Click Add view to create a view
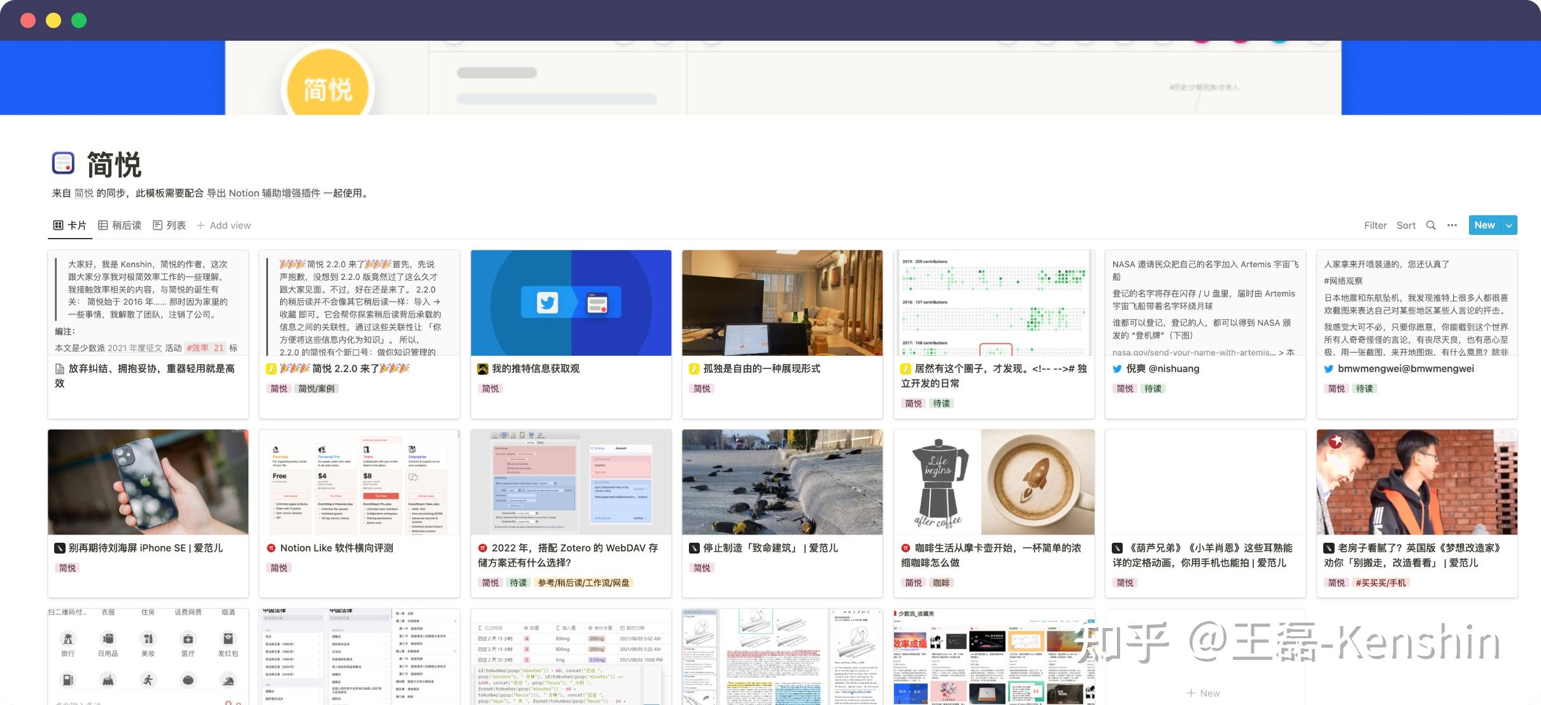This screenshot has width=1541, height=705. pos(224,225)
